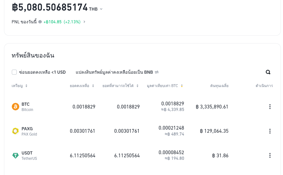
Task: Select the PAXG asset name
Action: pos(27,129)
